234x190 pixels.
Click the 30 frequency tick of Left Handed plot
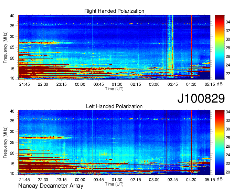pyautogui.click(x=12, y=131)
